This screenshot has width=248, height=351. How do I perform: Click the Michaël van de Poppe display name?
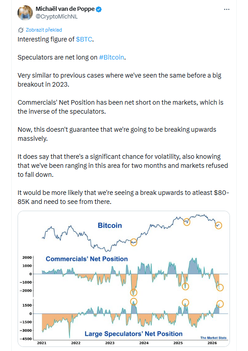pyautogui.click(x=65, y=9)
